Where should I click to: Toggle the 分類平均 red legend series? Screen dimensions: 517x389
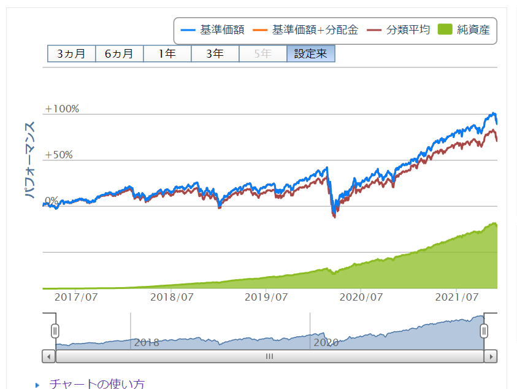click(400, 30)
